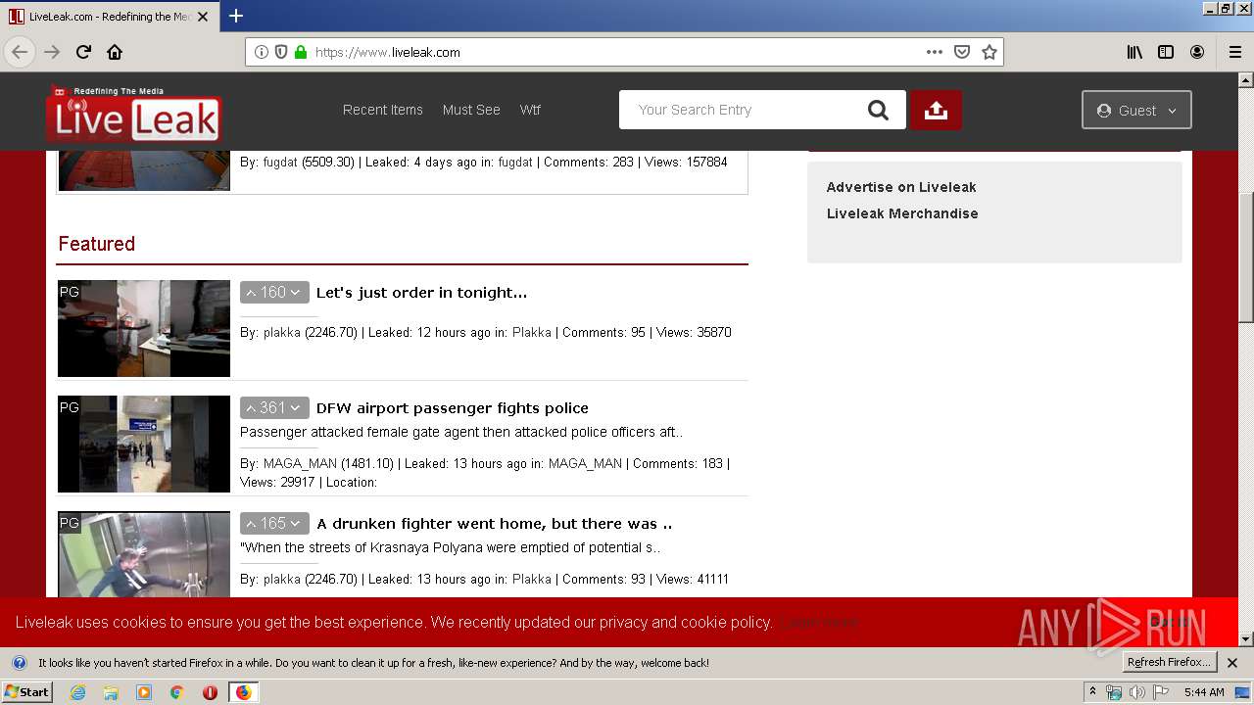The width and height of the screenshot is (1254, 705).
Task: Open the Firefox hamburger menu
Action: (1235, 52)
